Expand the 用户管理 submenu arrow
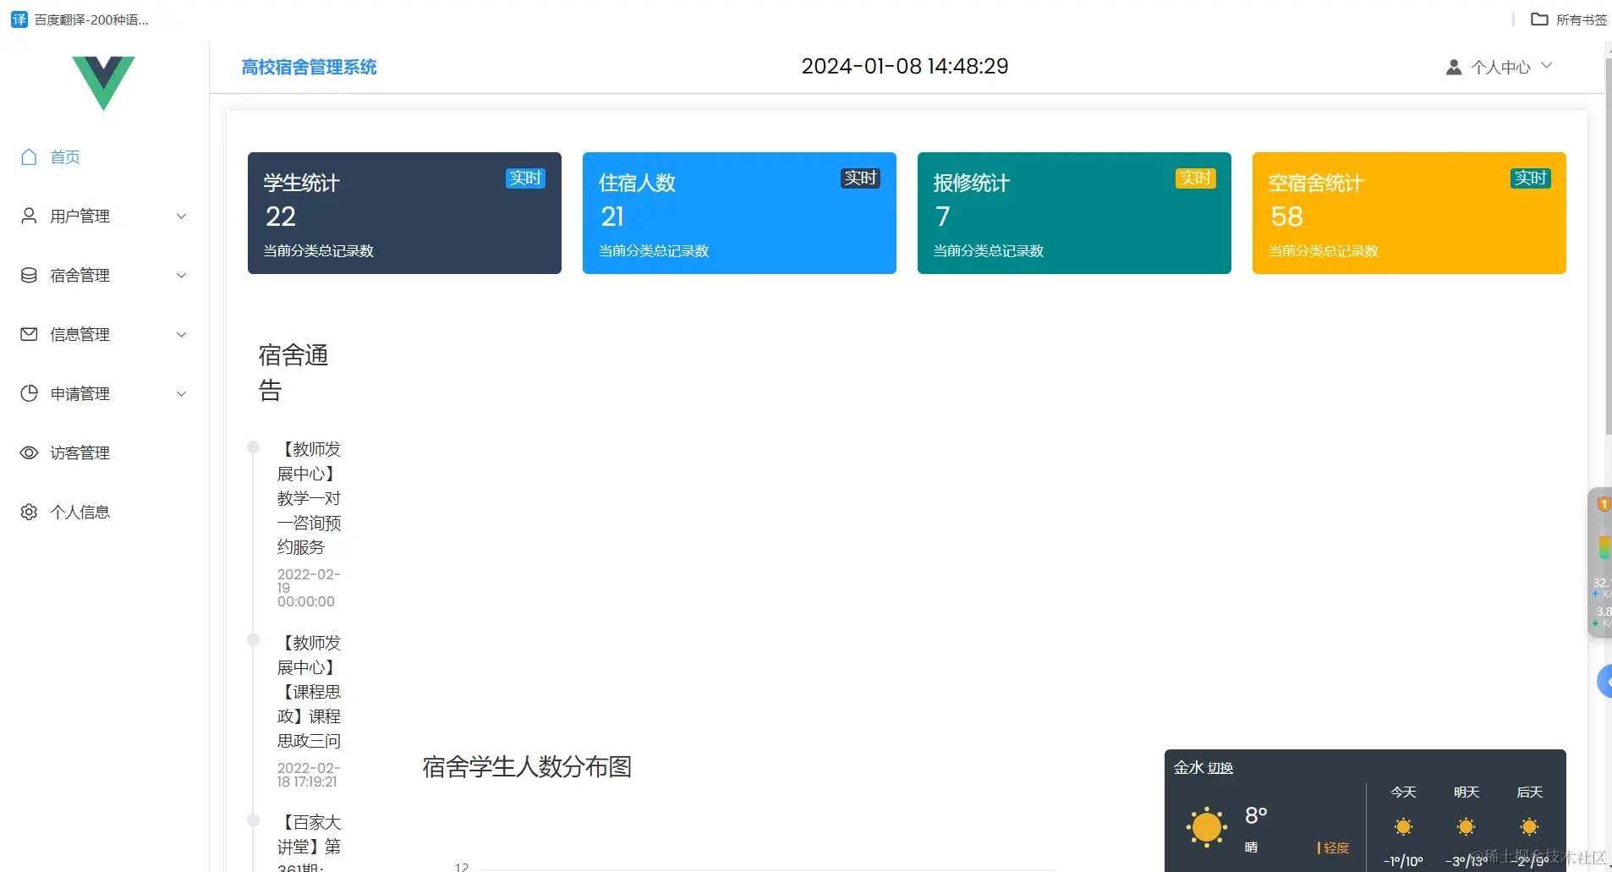The image size is (1612, 872). pos(181,217)
